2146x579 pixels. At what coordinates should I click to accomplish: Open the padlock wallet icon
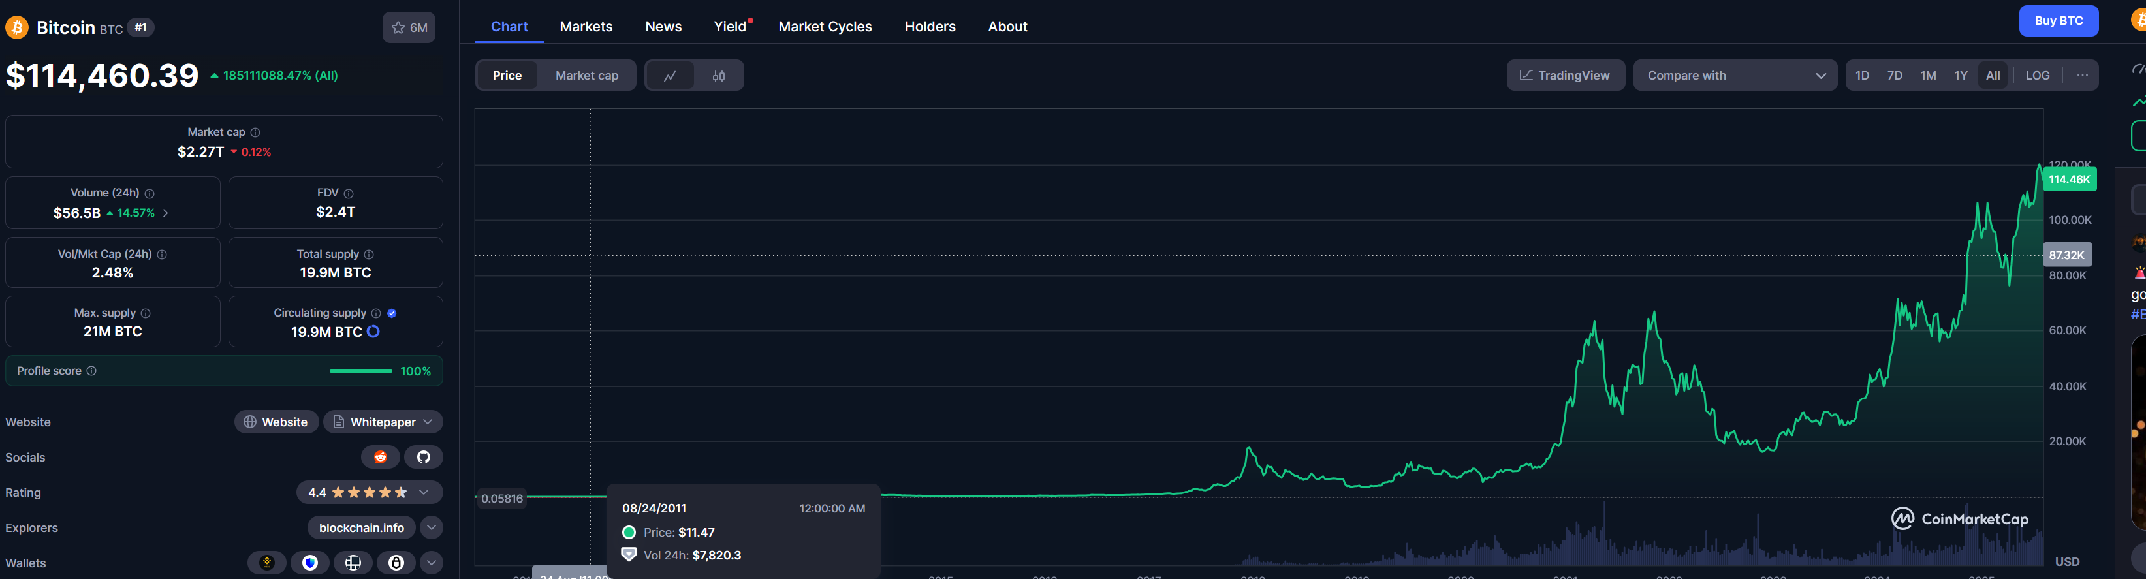click(396, 562)
